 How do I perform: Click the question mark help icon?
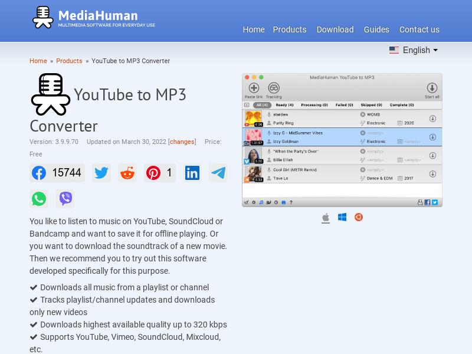291,202
